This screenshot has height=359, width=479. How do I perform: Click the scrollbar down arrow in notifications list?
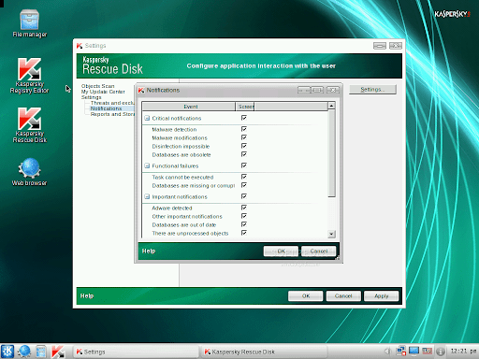(331, 234)
